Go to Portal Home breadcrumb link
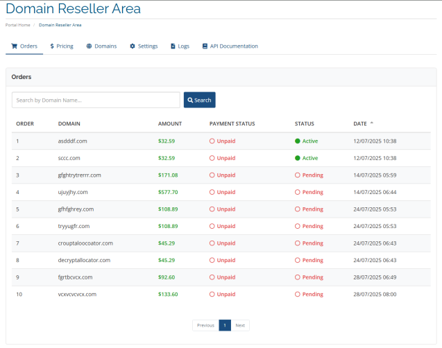This screenshot has height=348, width=442. 17,24
